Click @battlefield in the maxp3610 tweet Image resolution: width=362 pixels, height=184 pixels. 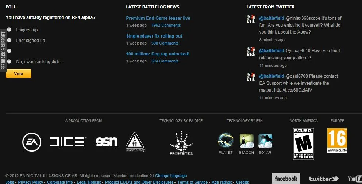[271, 50]
